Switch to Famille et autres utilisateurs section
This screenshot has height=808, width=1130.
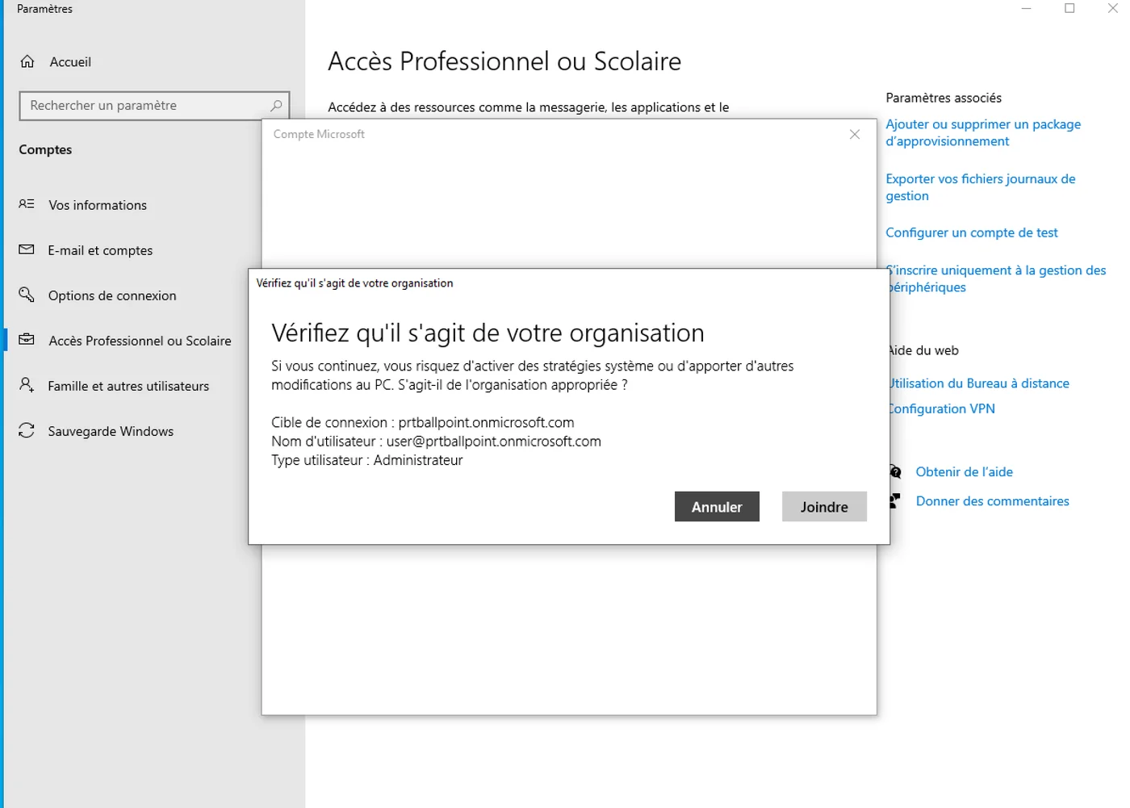pyautogui.click(x=128, y=385)
